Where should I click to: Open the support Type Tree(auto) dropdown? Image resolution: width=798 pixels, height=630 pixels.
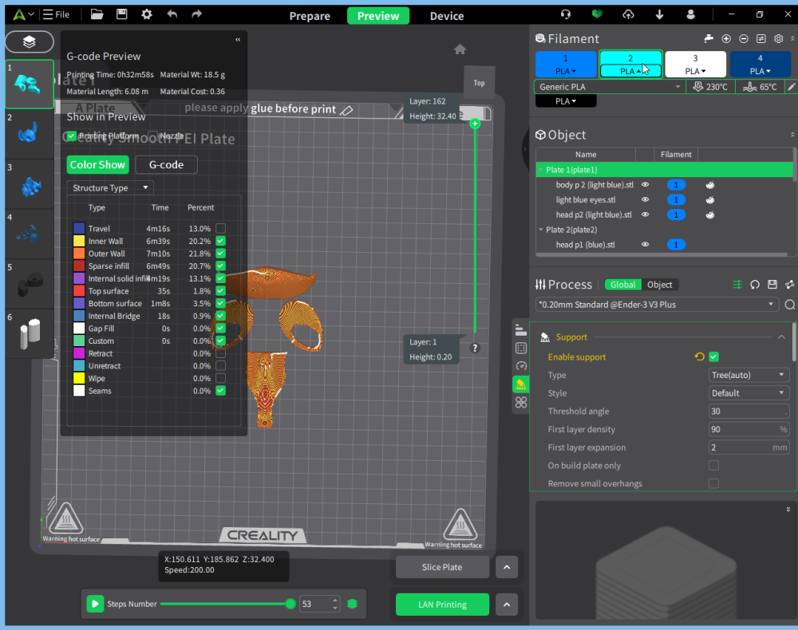(x=749, y=375)
